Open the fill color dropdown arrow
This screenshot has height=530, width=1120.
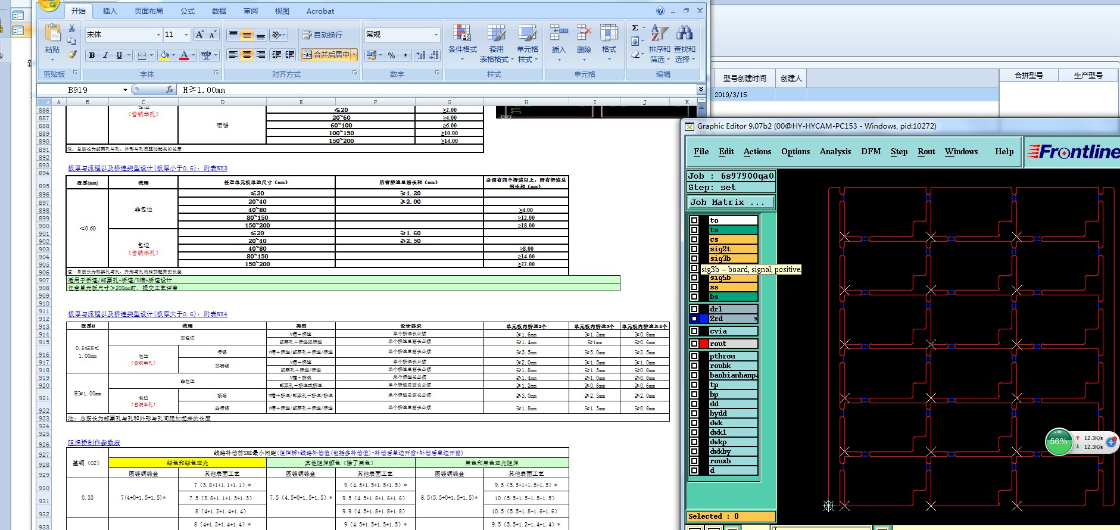pyautogui.click(x=173, y=55)
